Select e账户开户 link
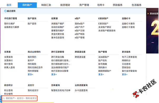The image size is (159, 103). point(79,27)
